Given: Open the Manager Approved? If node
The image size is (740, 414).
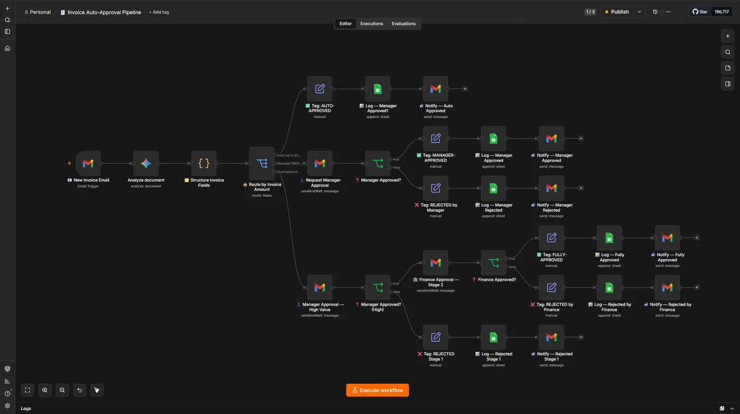Looking at the screenshot, I should [x=377, y=163].
